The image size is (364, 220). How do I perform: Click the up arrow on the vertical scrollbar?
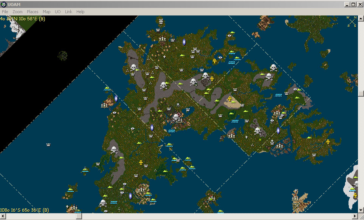(x=361, y=18)
